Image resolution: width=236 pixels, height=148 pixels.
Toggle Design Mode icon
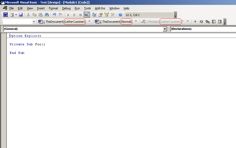[x=87, y=15]
